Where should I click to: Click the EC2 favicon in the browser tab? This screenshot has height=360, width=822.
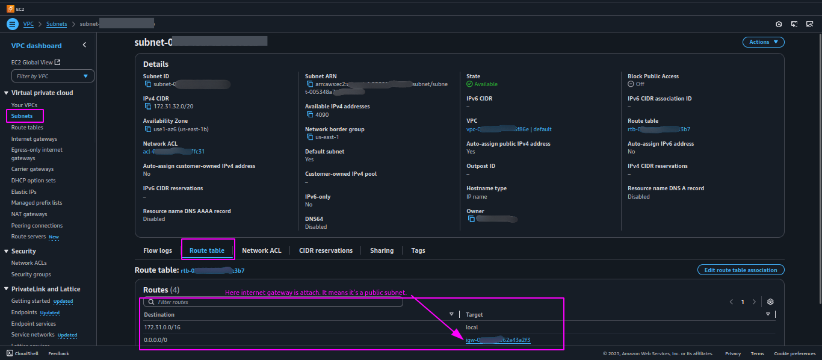10,8
